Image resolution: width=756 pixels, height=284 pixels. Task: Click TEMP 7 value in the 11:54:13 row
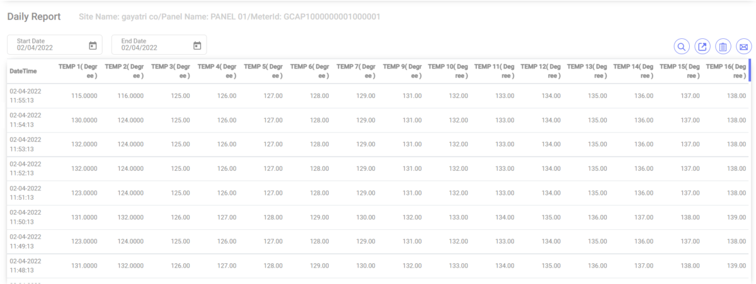[x=365, y=121]
